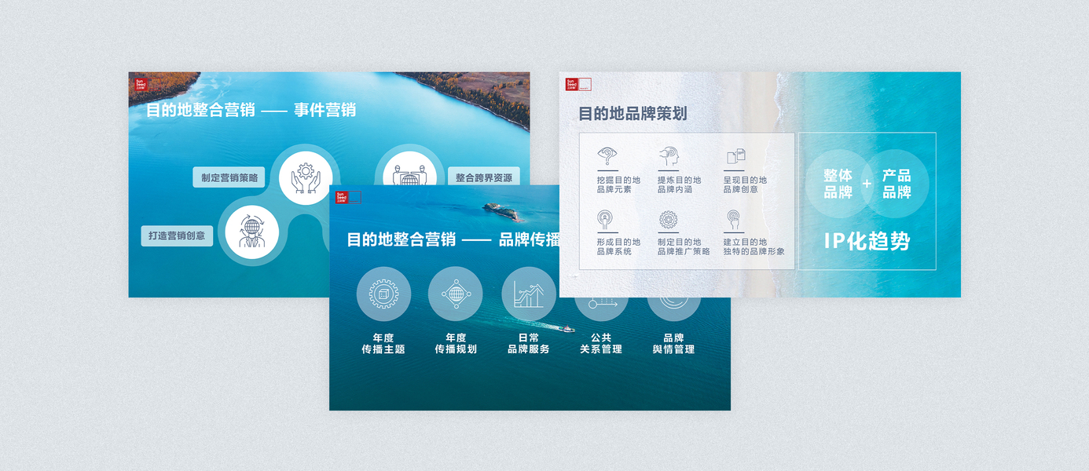Click the 建立目的地独特的品牌形象 text
This screenshot has height=471, width=1089.
tap(754, 247)
